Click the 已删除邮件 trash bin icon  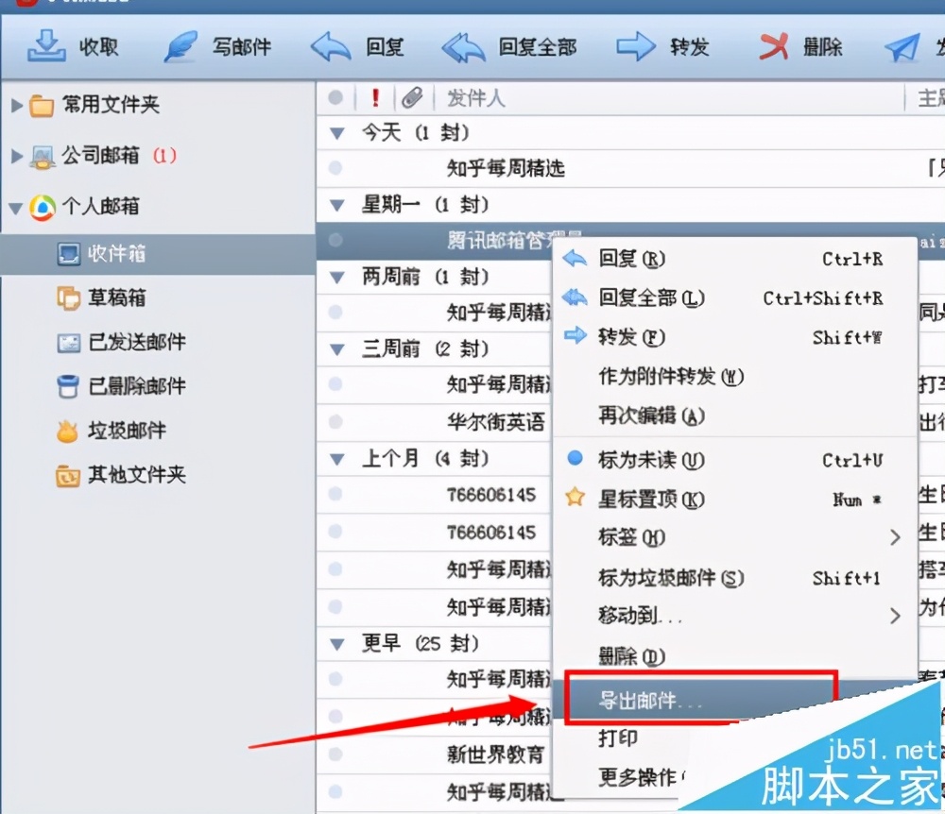coord(67,386)
